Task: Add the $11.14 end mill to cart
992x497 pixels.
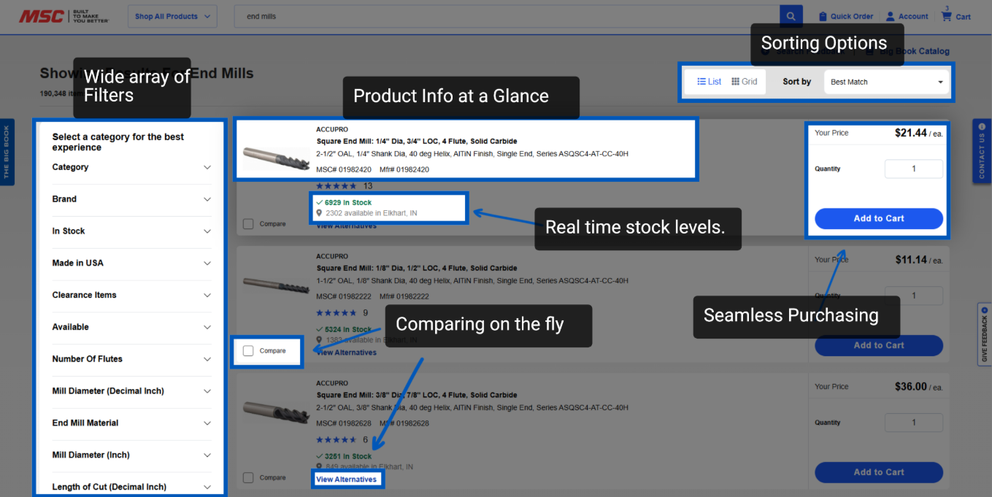Action: 879,345
